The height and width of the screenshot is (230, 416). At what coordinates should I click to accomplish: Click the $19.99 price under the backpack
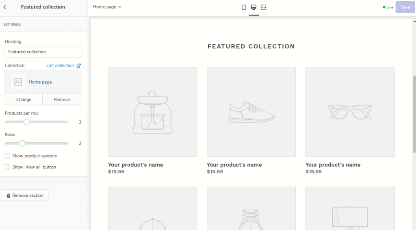click(116, 172)
